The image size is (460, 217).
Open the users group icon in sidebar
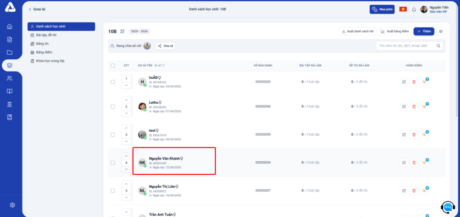click(10, 78)
